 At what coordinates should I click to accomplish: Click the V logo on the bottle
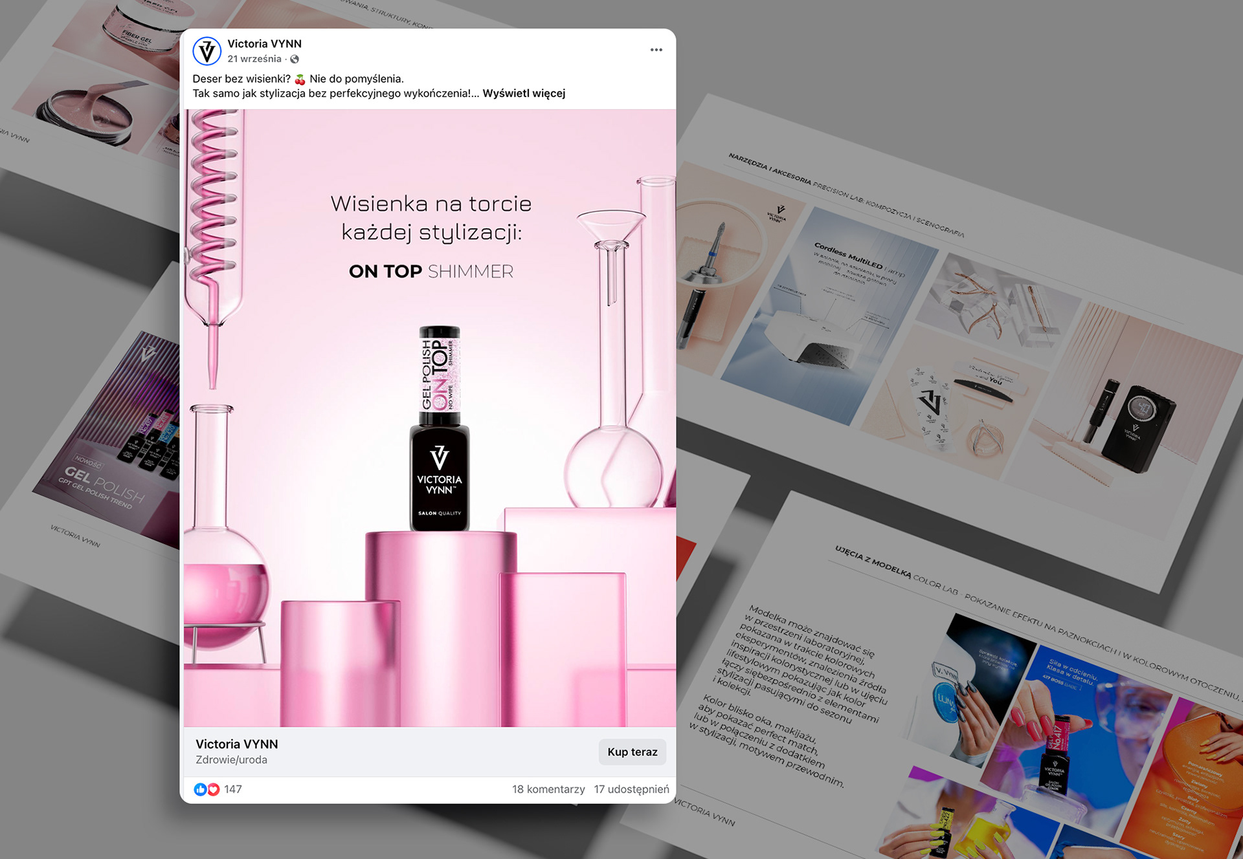coord(440,457)
